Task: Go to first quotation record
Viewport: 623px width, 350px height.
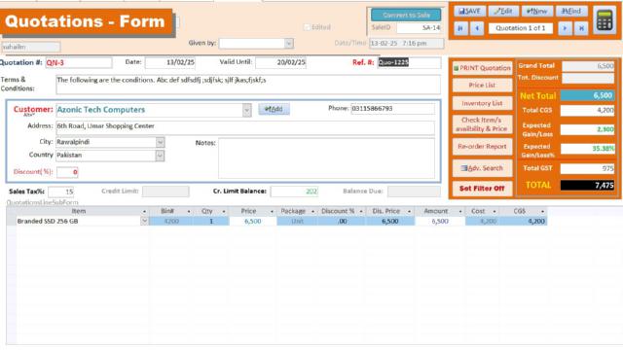Action: [x=460, y=28]
